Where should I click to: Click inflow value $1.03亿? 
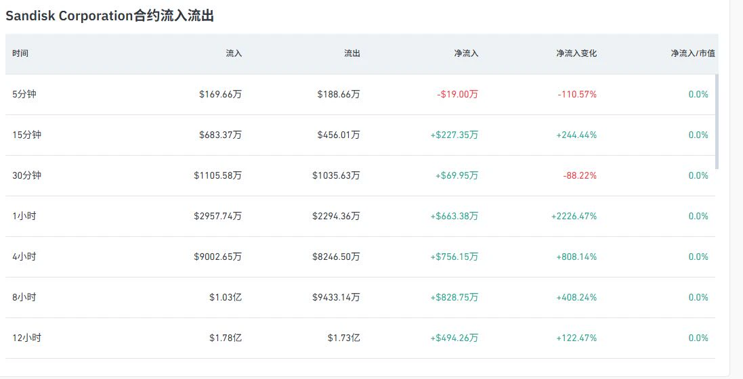226,298
